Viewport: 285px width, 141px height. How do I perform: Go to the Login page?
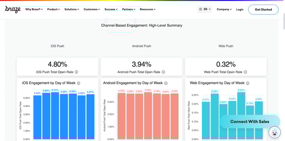pyautogui.click(x=240, y=9)
